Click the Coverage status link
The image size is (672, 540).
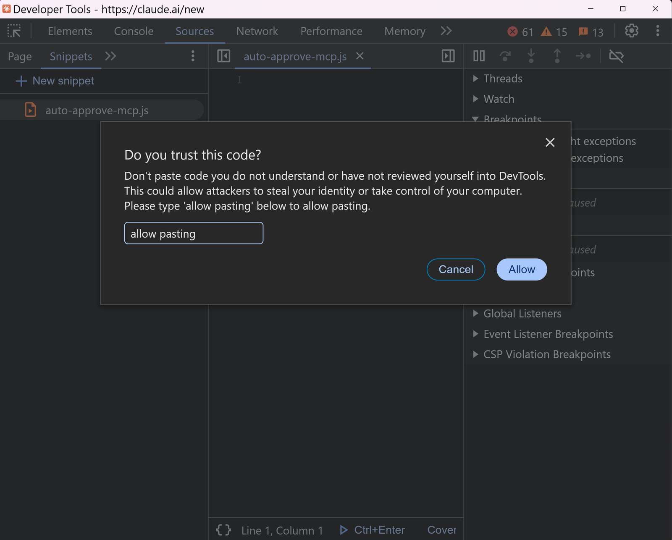(442, 530)
